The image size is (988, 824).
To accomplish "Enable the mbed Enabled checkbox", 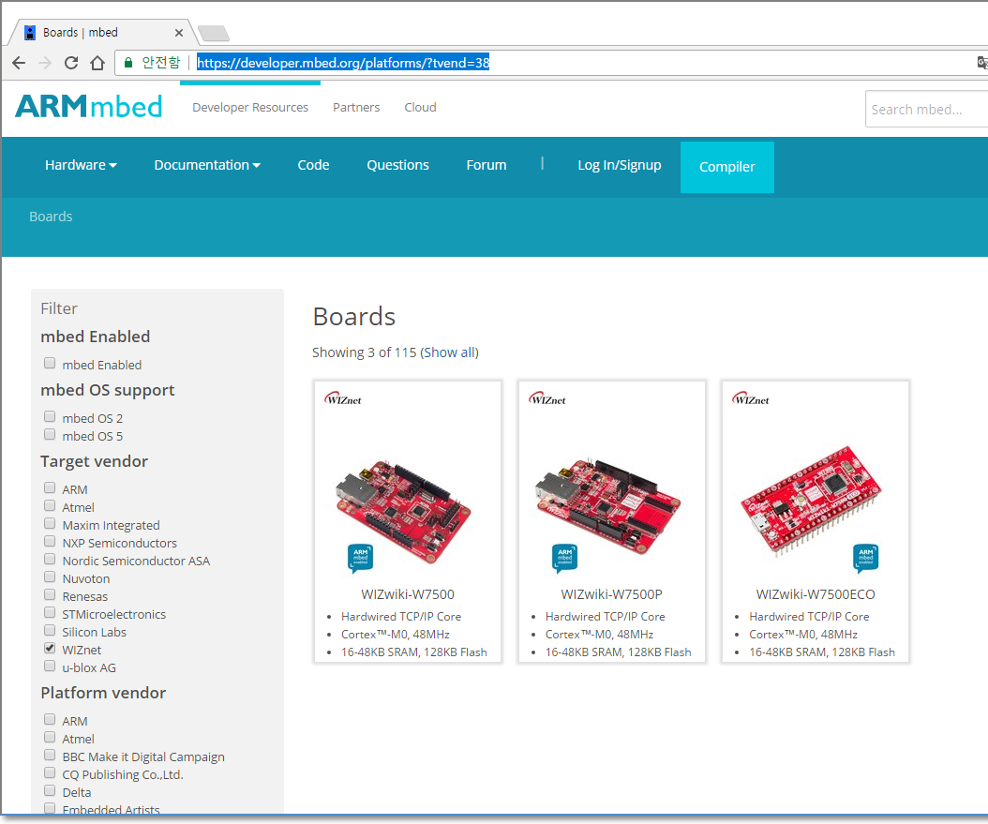I will click(x=50, y=363).
